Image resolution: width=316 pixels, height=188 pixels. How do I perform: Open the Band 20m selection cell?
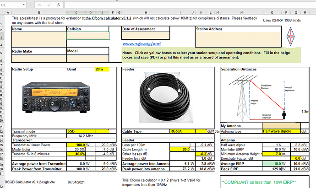102,69
